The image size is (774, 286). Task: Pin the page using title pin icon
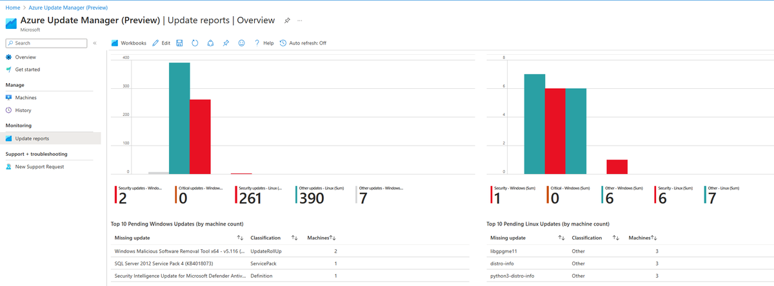pyautogui.click(x=287, y=20)
